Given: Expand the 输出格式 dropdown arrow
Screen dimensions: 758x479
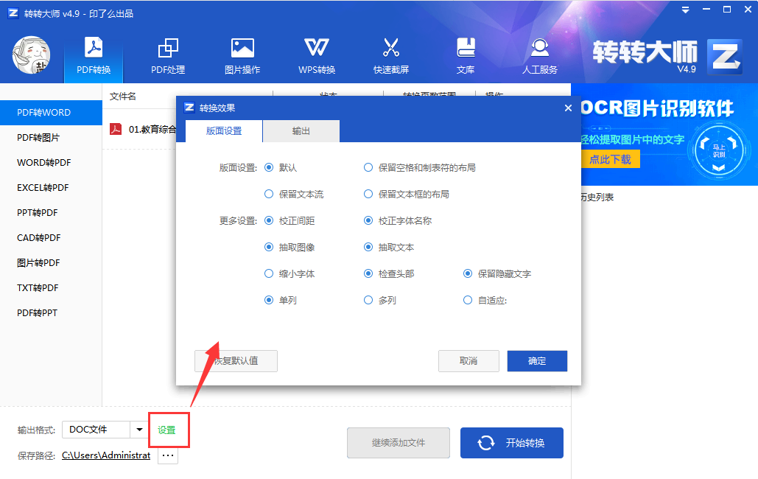Looking at the screenshot, I should coord(139,429).
